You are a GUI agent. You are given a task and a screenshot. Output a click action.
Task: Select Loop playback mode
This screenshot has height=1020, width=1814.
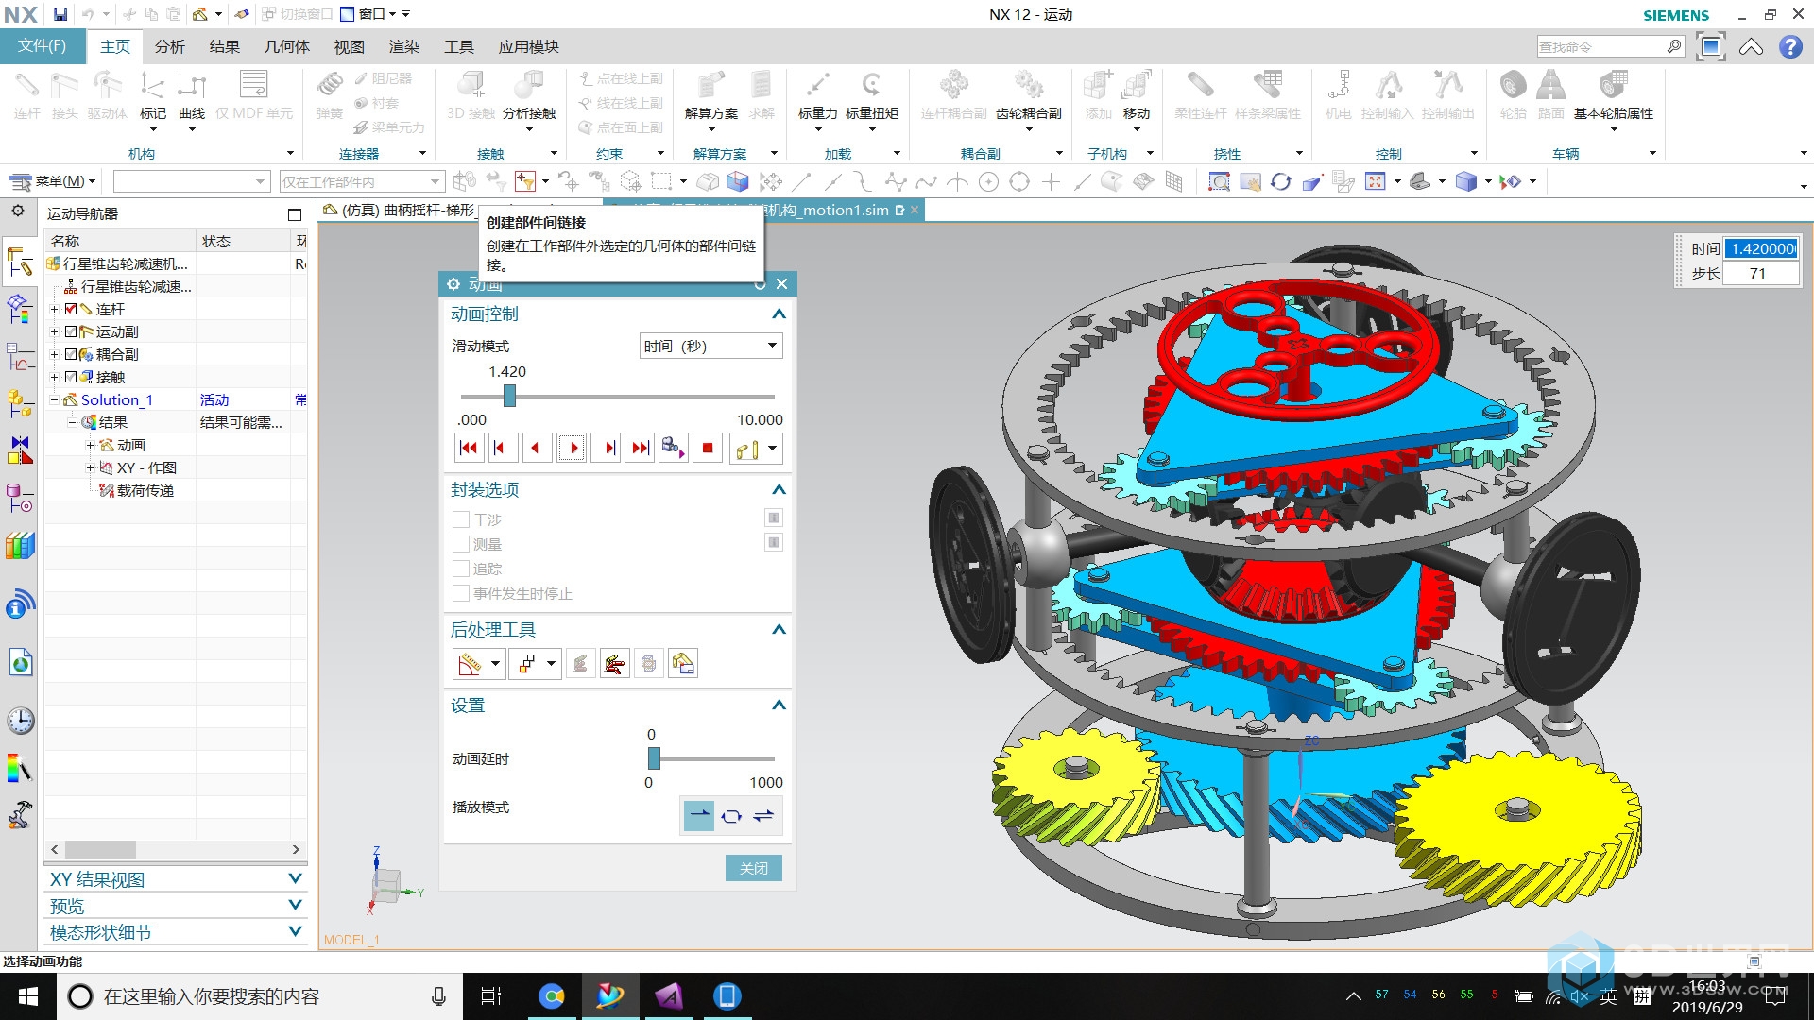(x=731, y=815)
